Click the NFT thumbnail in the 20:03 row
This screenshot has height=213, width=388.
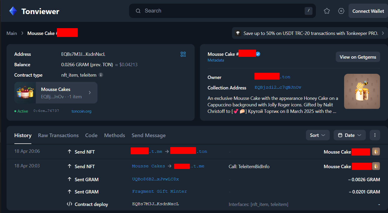(x=376, y=166)
